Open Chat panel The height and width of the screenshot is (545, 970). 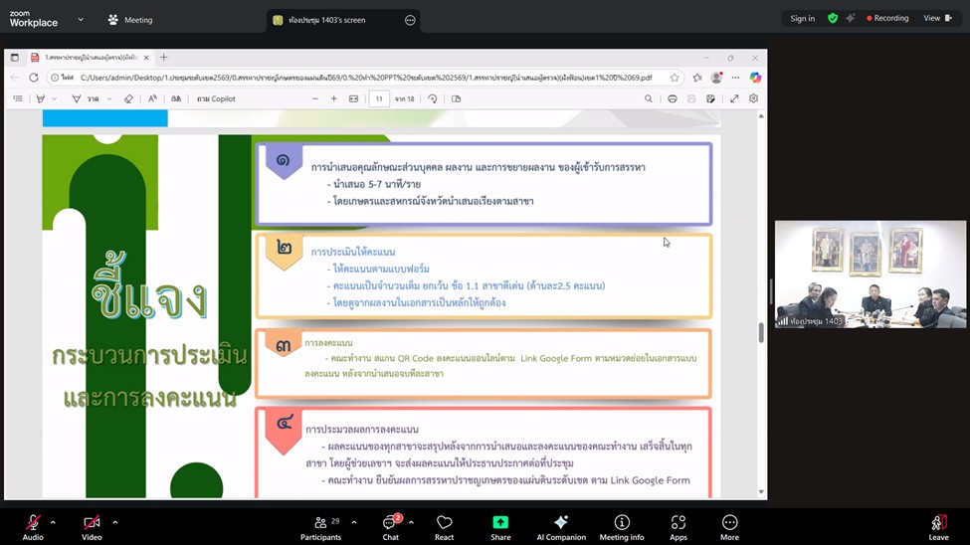[390, 527]
